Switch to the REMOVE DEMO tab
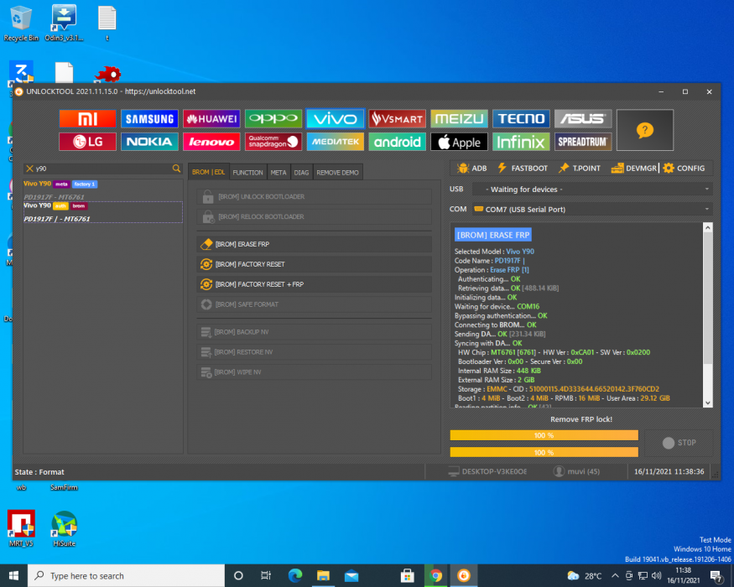 pos(337,172)
